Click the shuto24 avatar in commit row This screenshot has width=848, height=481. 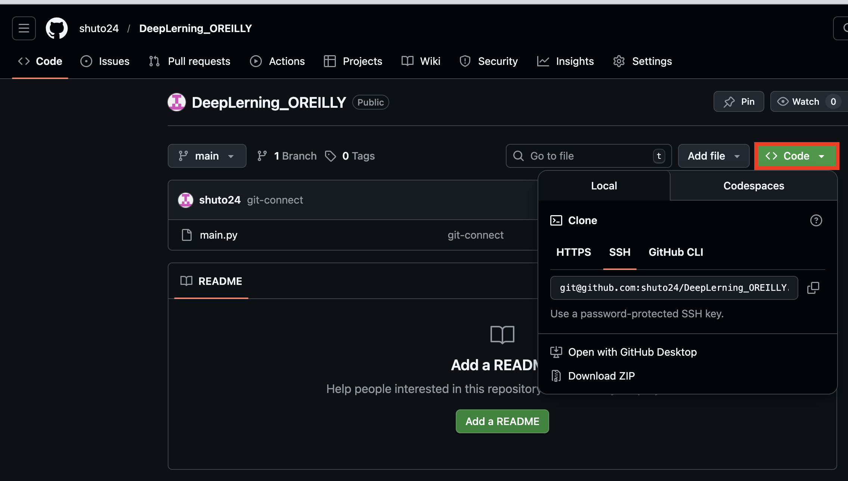pos(185,200)
